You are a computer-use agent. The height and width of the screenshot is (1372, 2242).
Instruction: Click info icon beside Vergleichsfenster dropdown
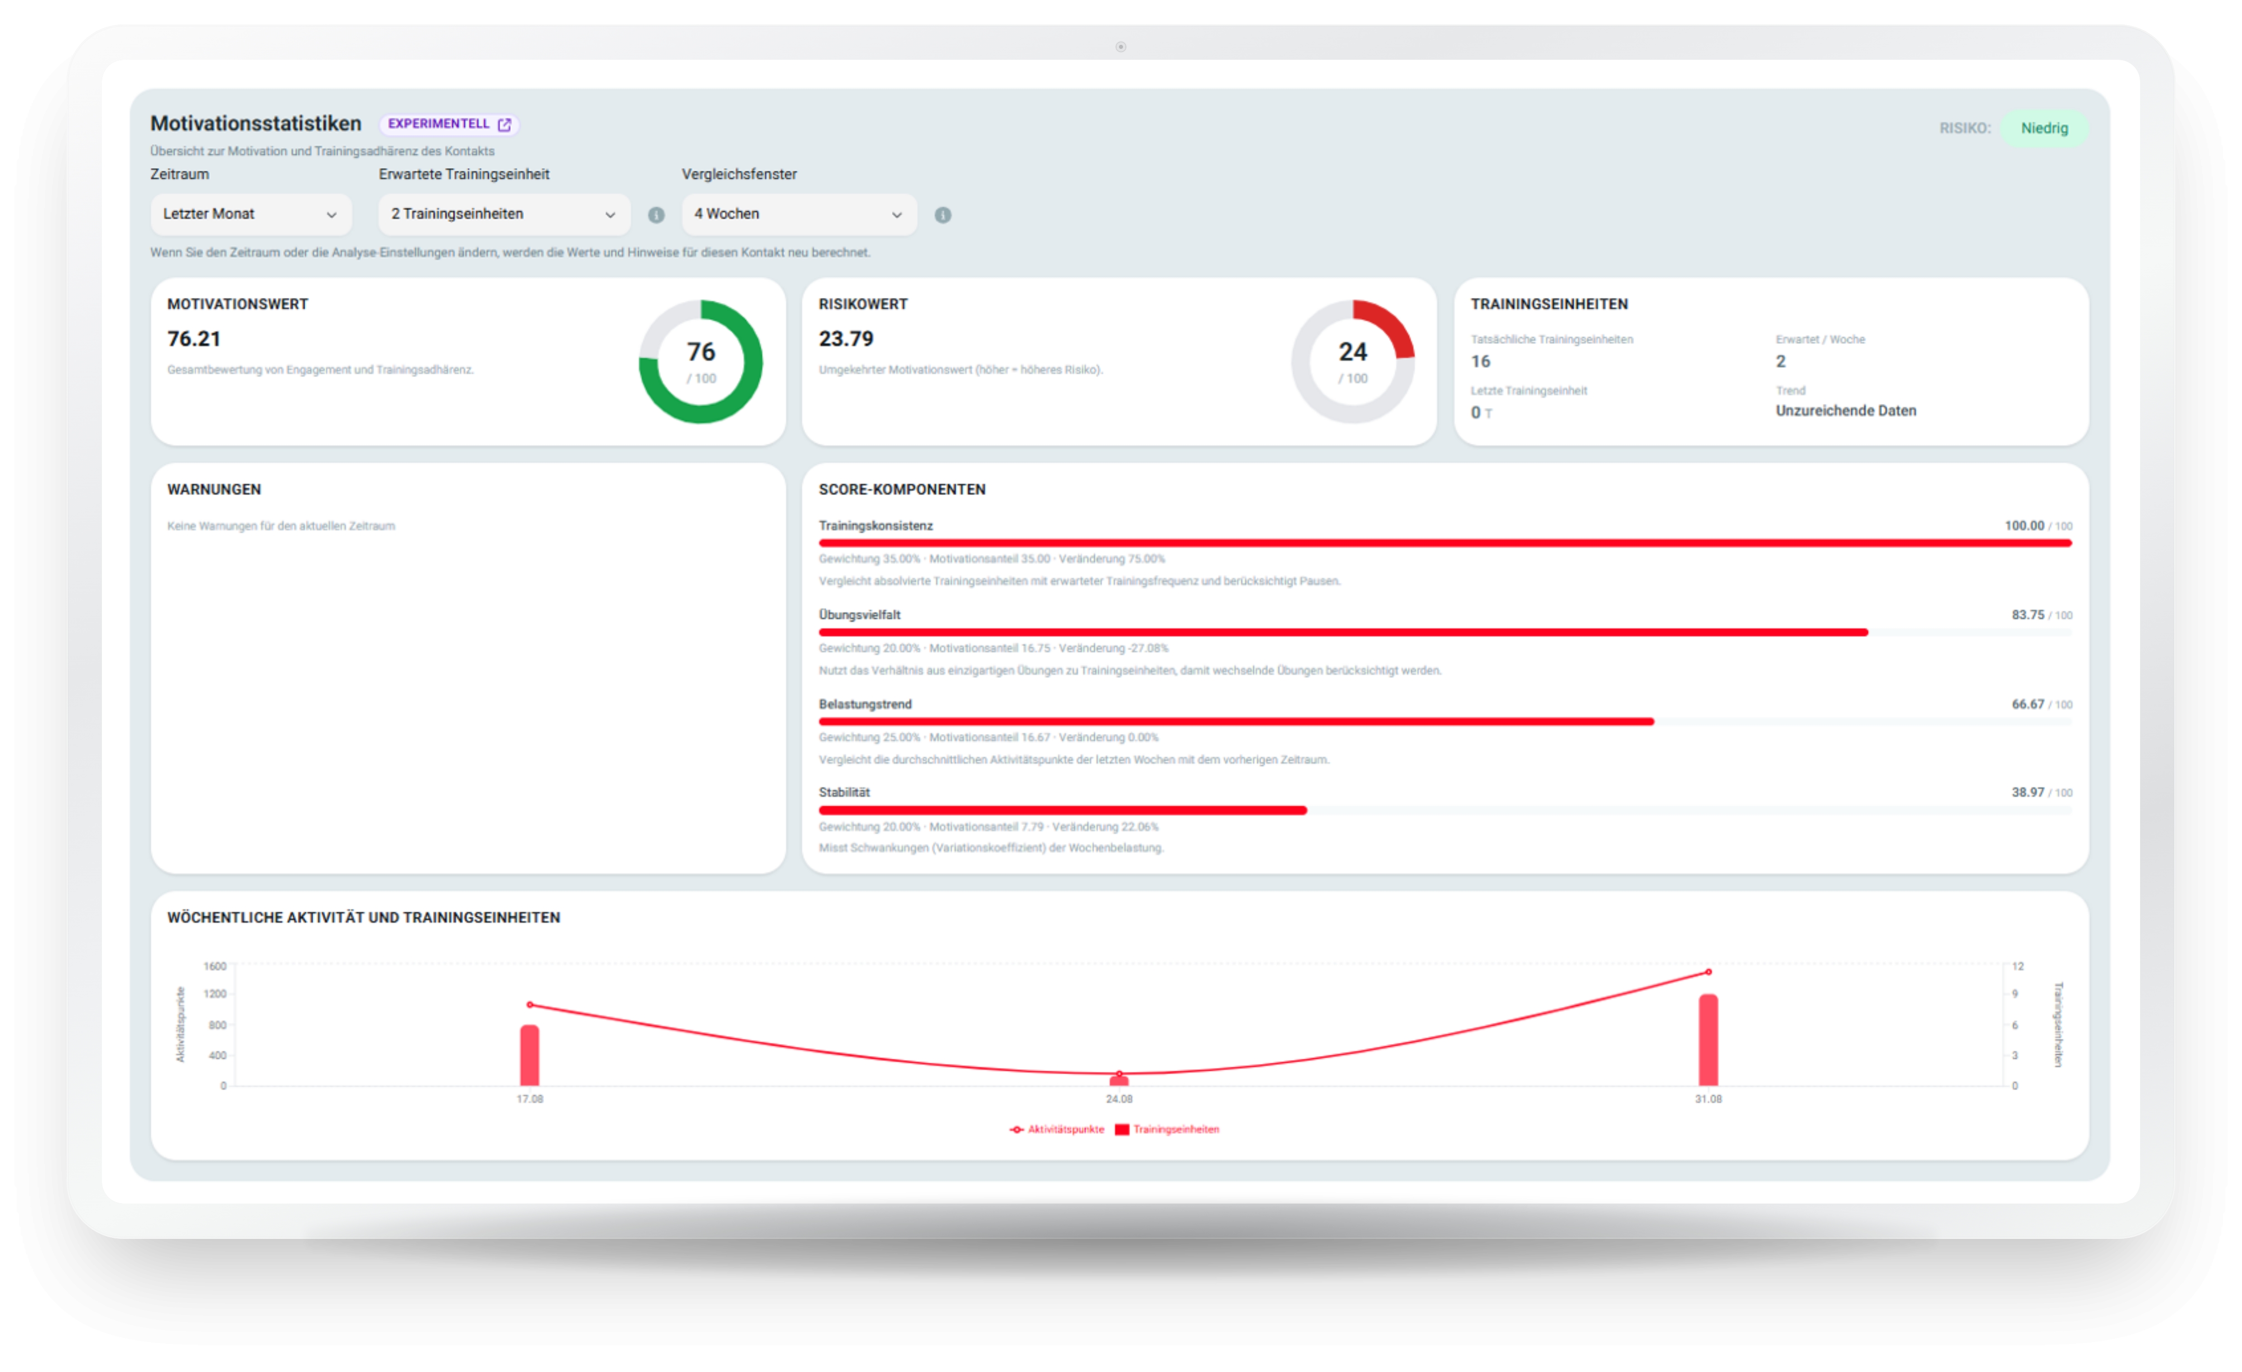pyautogui.click(x=943, y=215)
